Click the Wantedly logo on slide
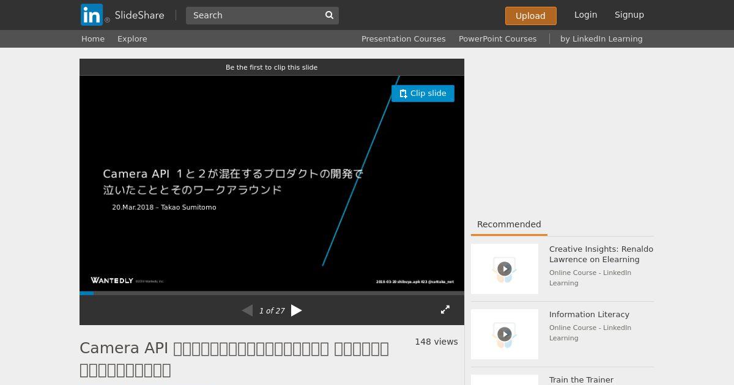 point(112,280)
